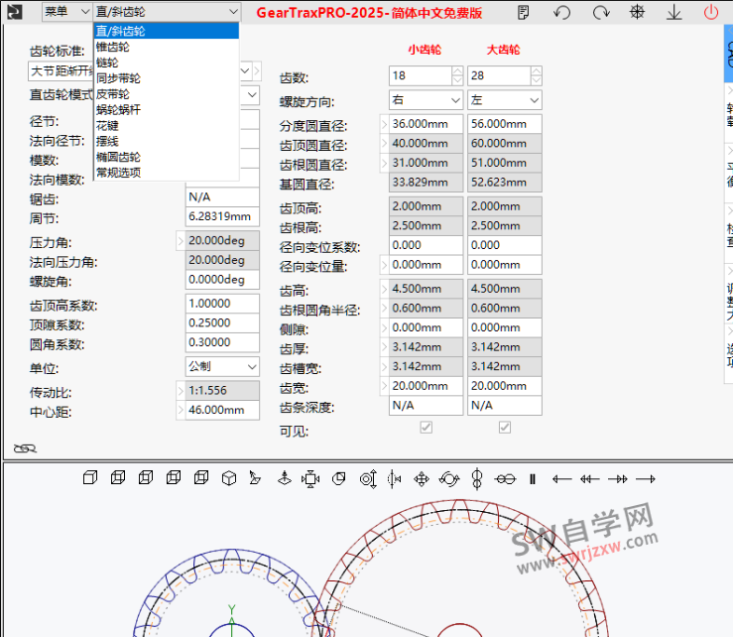Select 皮带轮 from the gear type list
The image size is (733, 637).
[x=167, y=94]
